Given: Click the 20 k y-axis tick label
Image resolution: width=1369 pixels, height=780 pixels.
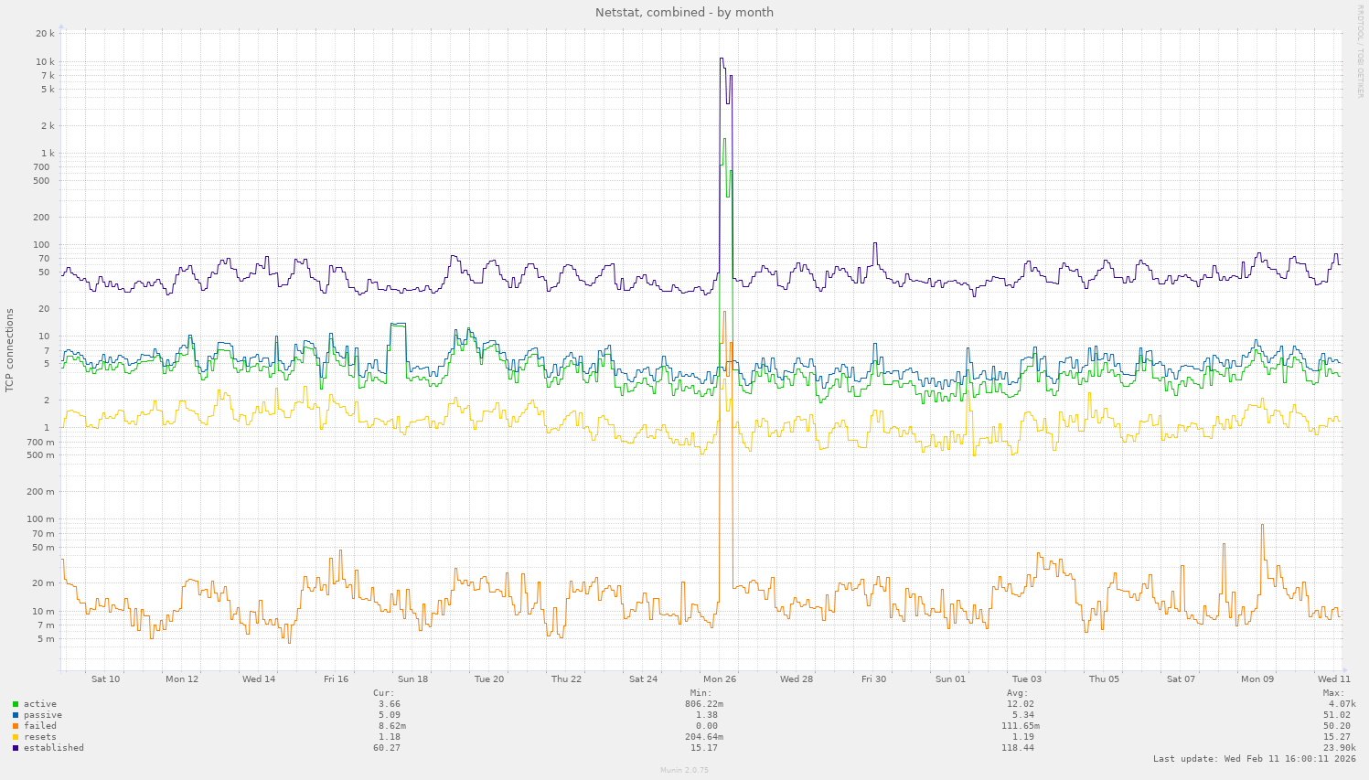Looking at the screenshot, I should pyautogui.click(x=44, y=33).
